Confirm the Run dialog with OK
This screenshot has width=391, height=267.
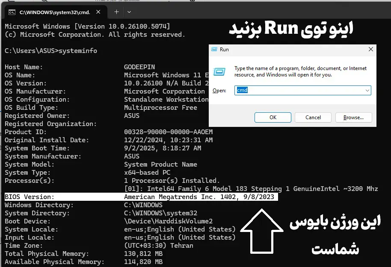click(273, 117)
